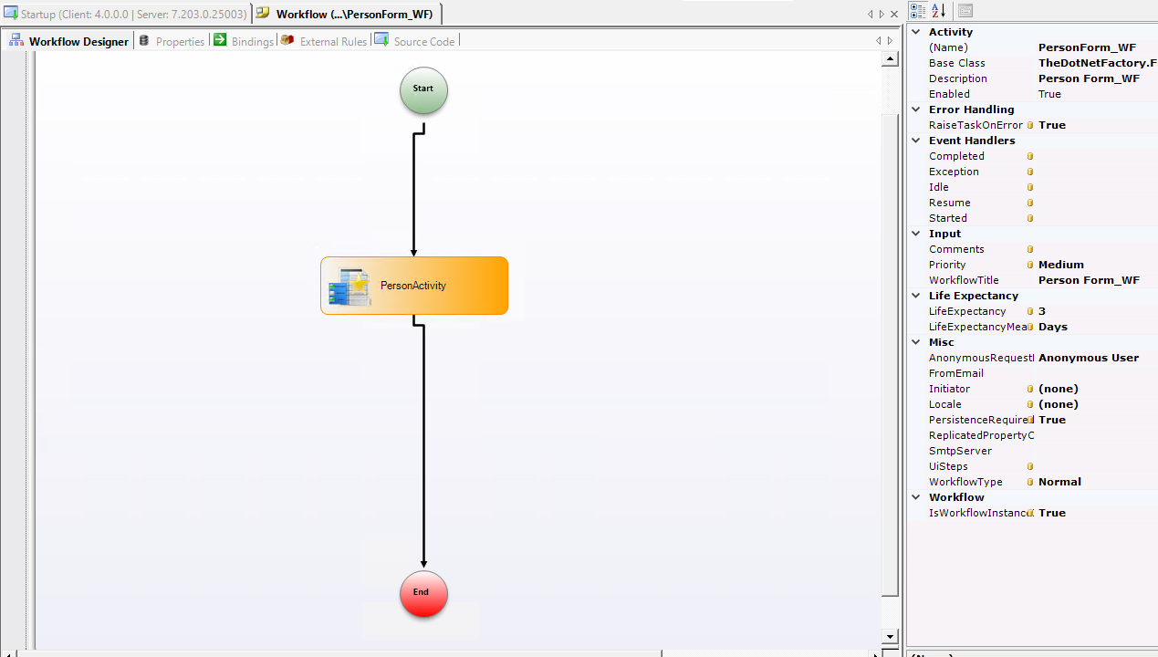Click the LifeExpectancy value 3
Image resolution: width=1158 pixels, height=657 pixels.
click(x=1042, y=311)
